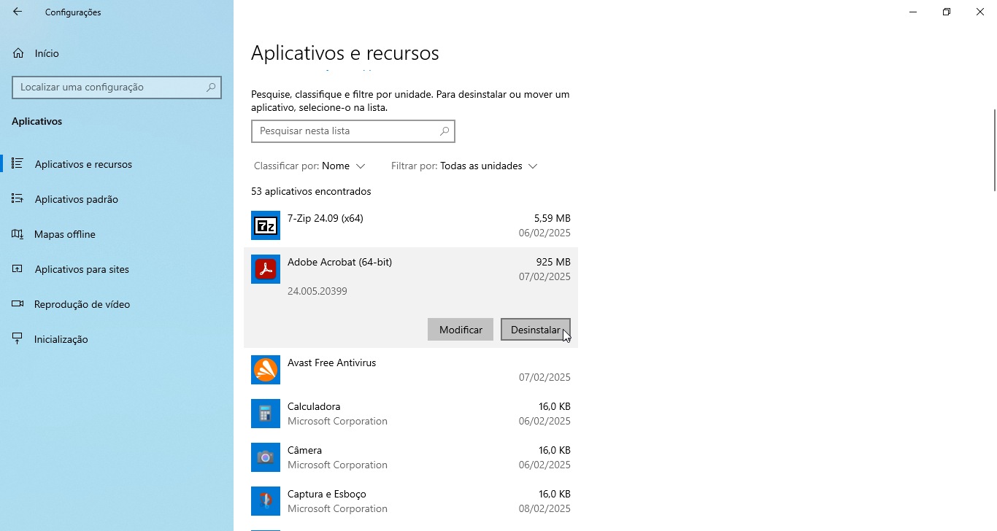Viewport: 997px width, 531px height.
Task: Open Mapas offline section
Action: (x=117, y=234)
